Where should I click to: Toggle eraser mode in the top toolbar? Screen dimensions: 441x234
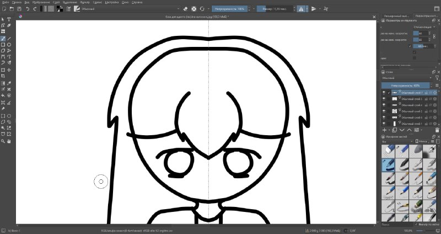(x=185, y=9)
